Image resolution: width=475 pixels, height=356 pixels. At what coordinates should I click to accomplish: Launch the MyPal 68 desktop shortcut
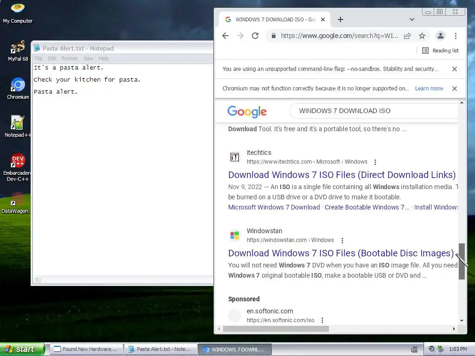[x=18, y=51]
